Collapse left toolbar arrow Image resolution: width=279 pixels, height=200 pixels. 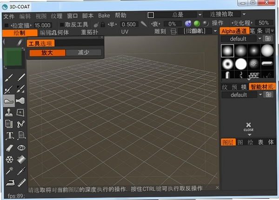[x=4, y=42]
